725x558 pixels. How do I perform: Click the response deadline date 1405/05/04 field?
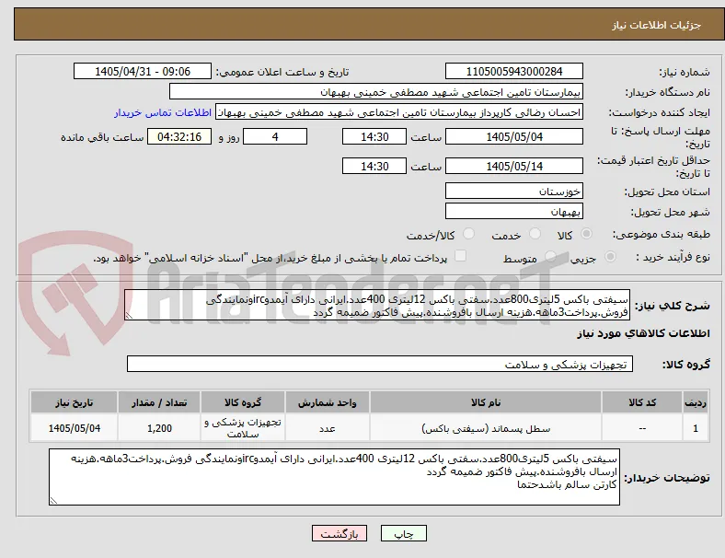tap(514, 136)
